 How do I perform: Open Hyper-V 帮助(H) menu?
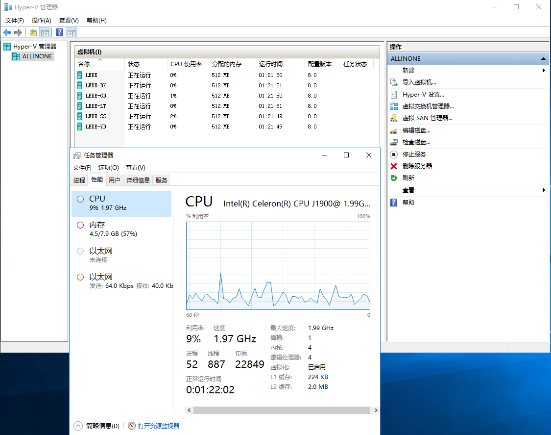pyautogui.click(x=96, y=21)
